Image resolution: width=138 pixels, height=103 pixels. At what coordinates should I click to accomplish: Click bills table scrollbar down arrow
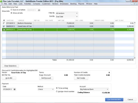[x=135, y=58]
